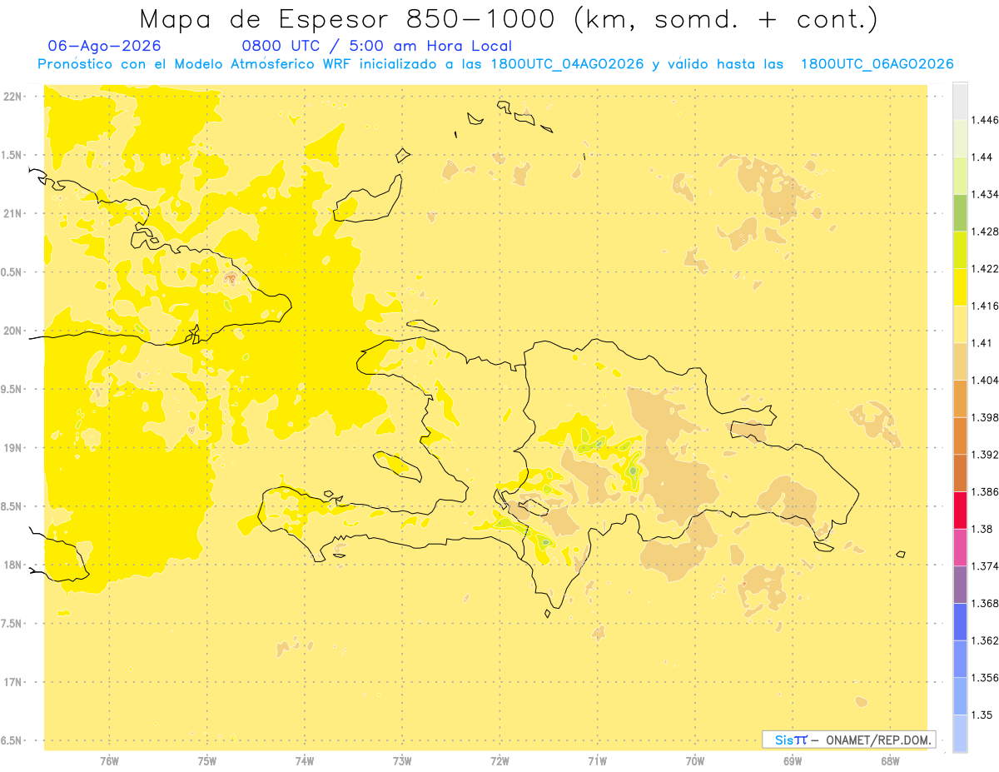
Task: Click the latitude label '9.5N'
Action: pyautogui.click(x=12, y=390)
